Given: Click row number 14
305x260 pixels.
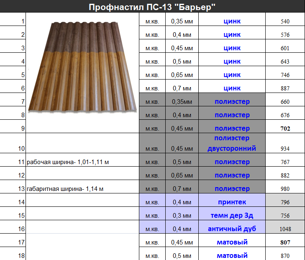Looking at the screenshot, I should click(21, 202).
